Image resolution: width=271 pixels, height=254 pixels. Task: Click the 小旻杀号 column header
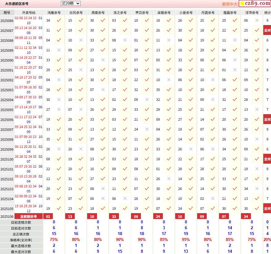point(186,13)
